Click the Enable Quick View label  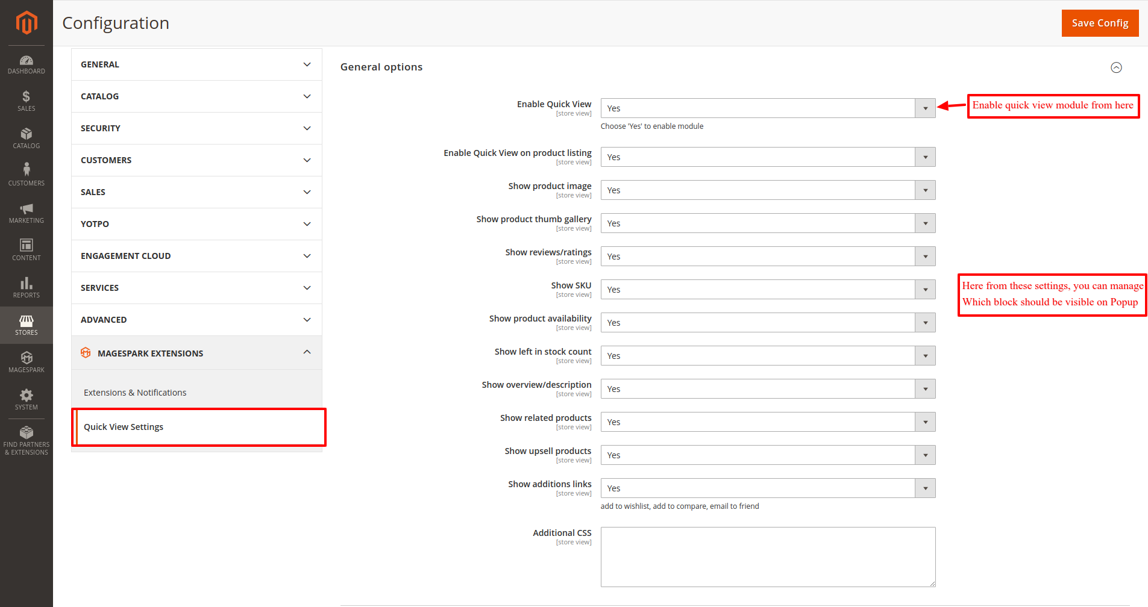[x=554, y=104]
